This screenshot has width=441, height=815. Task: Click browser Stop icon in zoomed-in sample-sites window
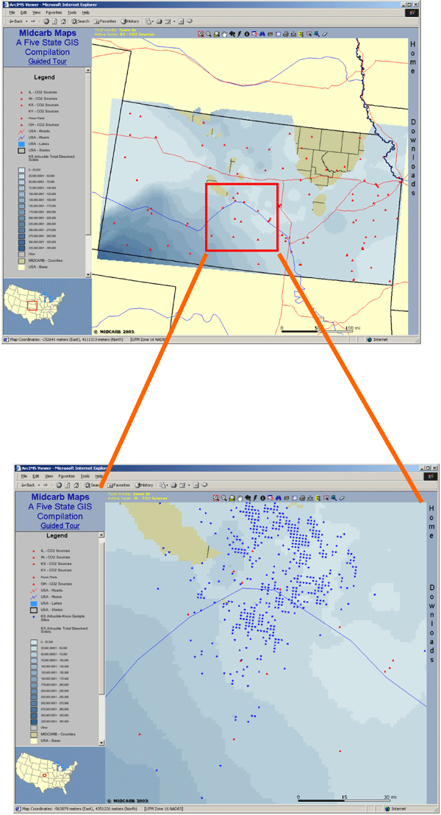click(x=59, y=485)
